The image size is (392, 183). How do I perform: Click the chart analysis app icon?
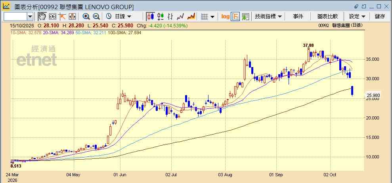pyautogui.click(x=6, y=6)
